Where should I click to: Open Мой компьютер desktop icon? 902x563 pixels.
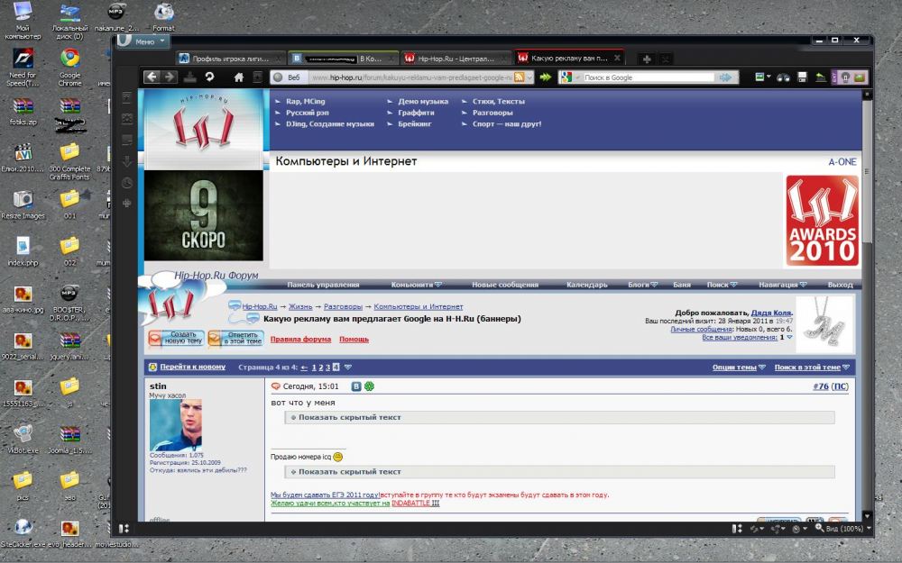[x=23, y=21]
